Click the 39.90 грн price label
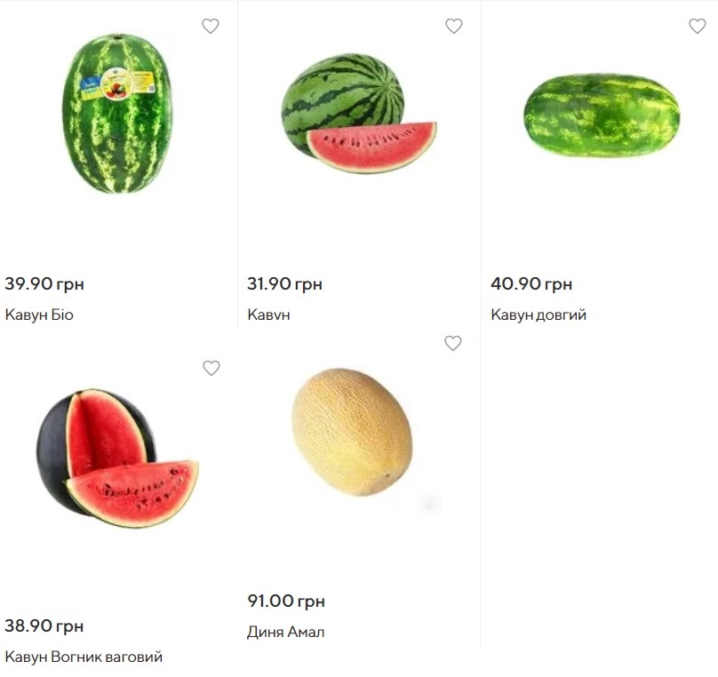This screenshot has width=718, height=677. point(44,284)
